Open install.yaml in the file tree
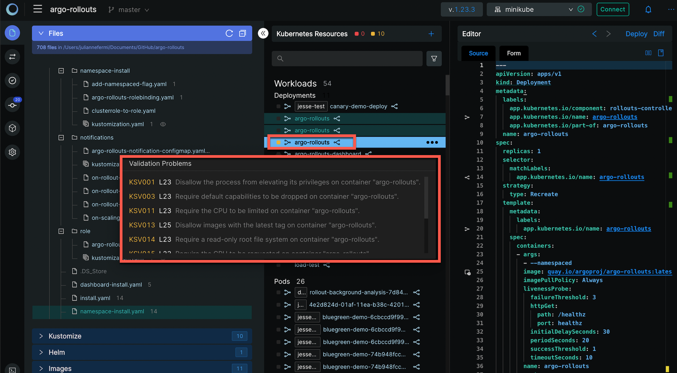The image size is (677, 373). click(x=95, y=298)
